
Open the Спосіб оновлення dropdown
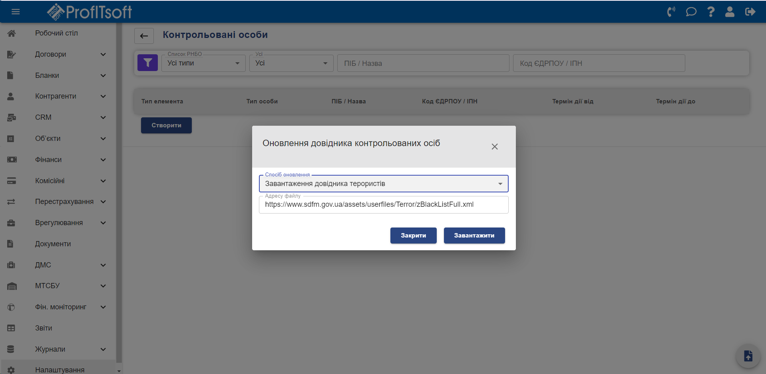383,184
